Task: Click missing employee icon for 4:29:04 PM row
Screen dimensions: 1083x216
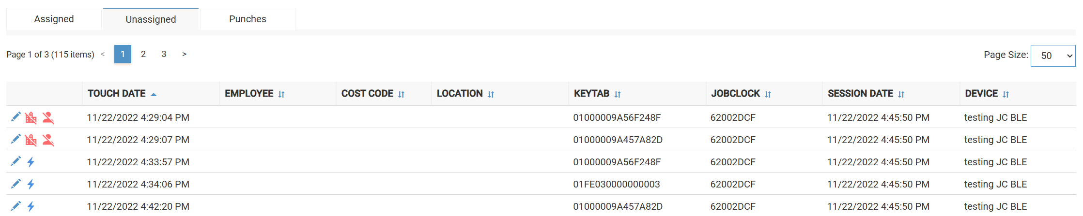Action: point(48,117)
